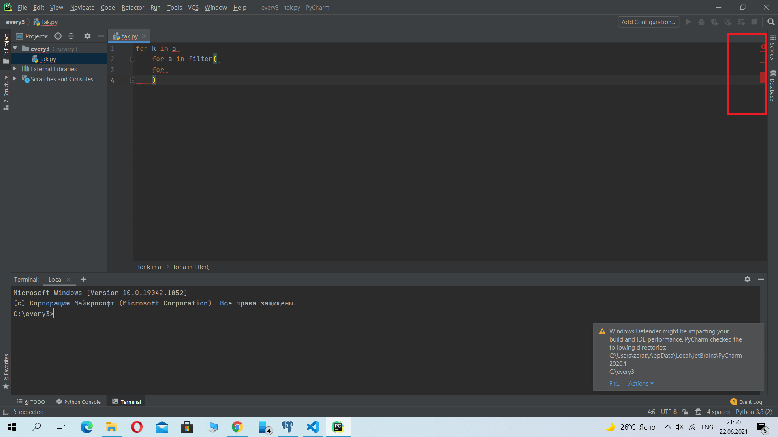Viewport: 778px width, 437px height.
Task: Switch to Python Console tab
Action: click(79, 402)
